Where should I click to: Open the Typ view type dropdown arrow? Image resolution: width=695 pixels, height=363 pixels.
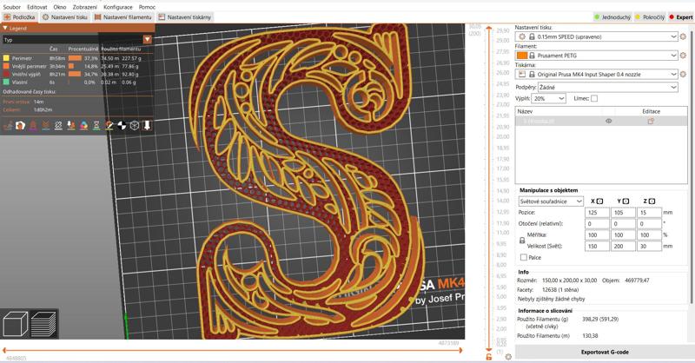(x=147, y=39)
